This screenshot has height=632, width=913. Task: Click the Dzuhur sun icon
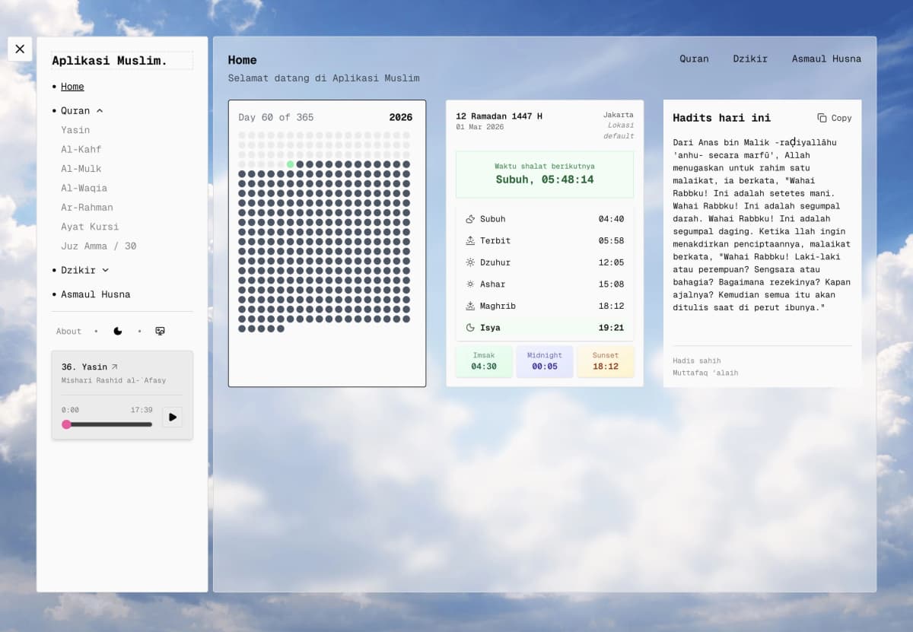click(470, 262)
